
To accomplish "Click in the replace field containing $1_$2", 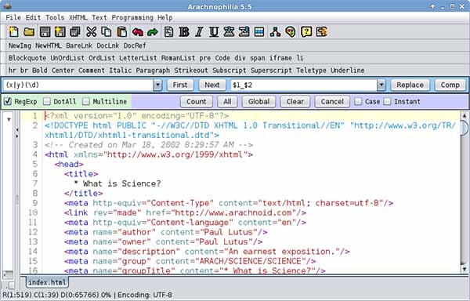I will click(304, 85).
